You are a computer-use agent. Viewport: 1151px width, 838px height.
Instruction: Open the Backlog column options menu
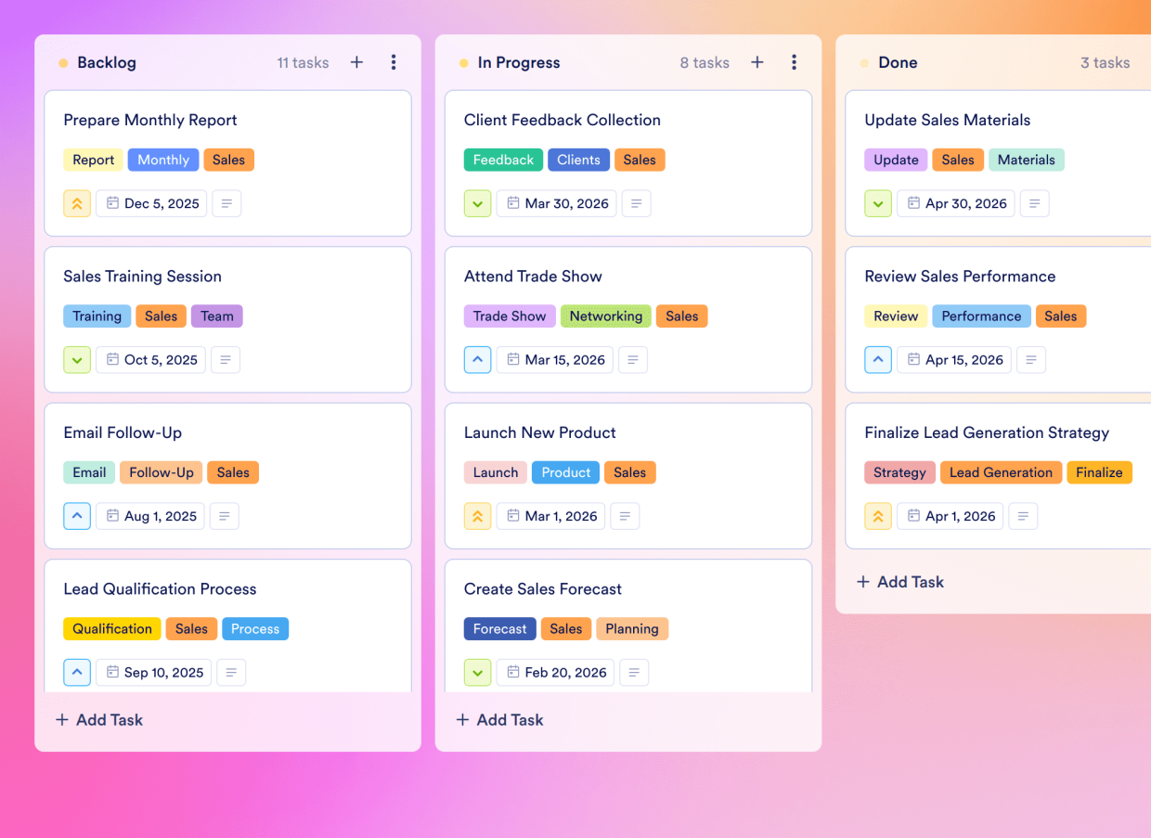(394, 62)
